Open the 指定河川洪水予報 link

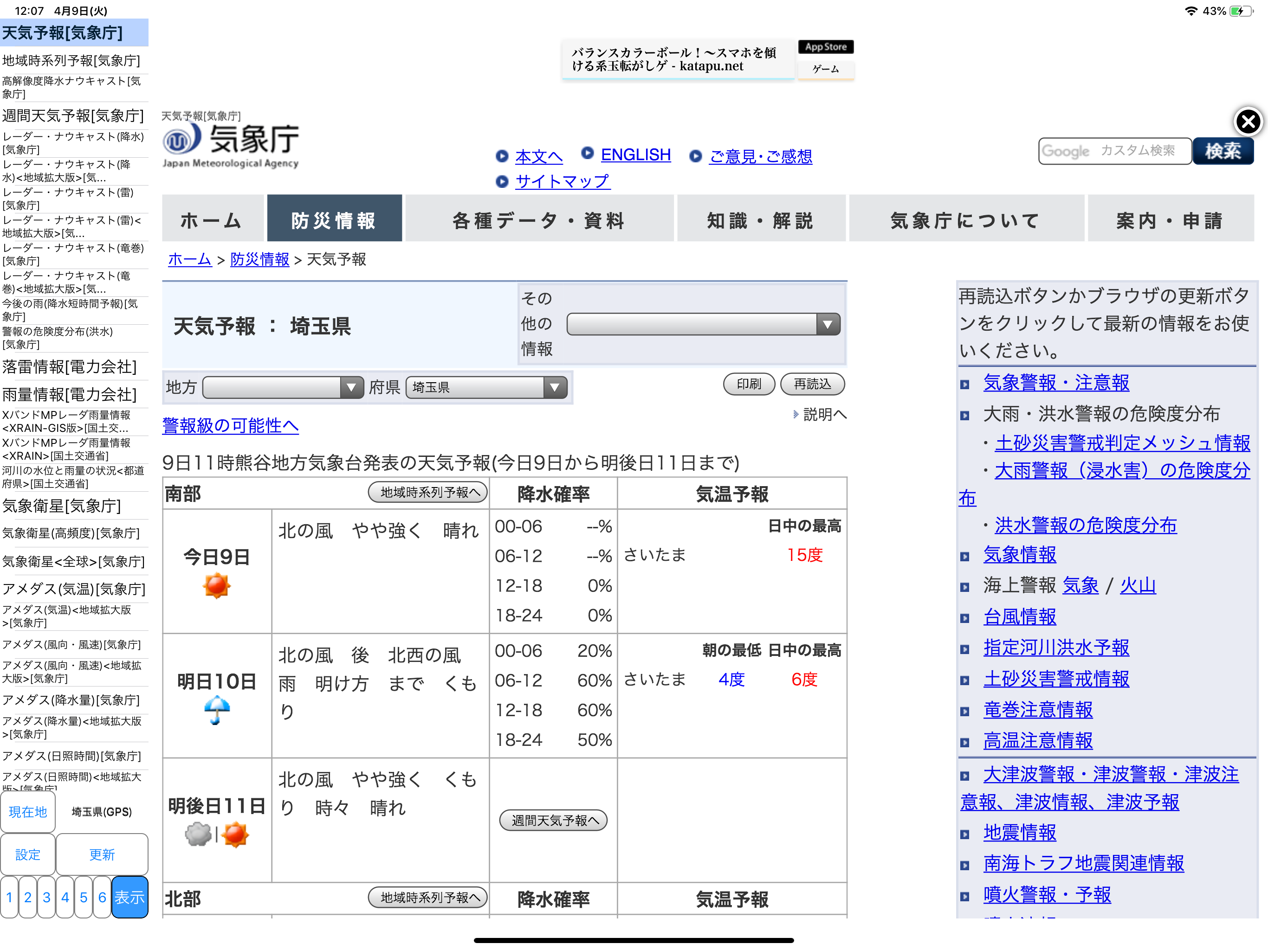coord(1056,648)
